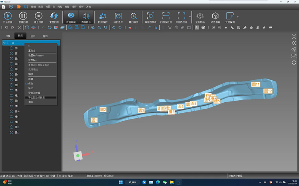Open dropdown arrow beside 光笔探测
The width and height of the screenshot is (299, 186).
[238, 17]
